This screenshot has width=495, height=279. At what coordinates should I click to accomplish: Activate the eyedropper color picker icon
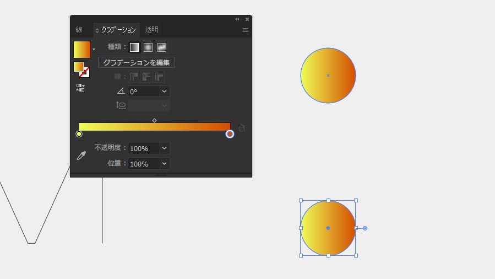click(81, 155)
